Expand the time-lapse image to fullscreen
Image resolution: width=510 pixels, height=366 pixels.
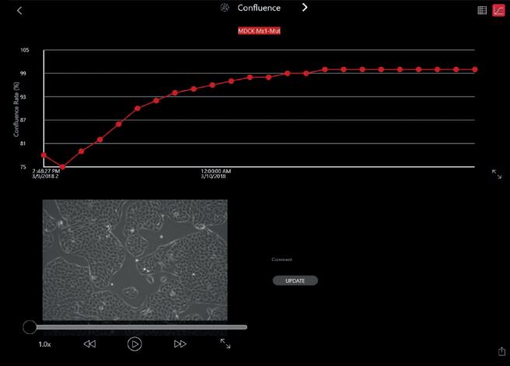pyautogui.click(x=225, y=343)
